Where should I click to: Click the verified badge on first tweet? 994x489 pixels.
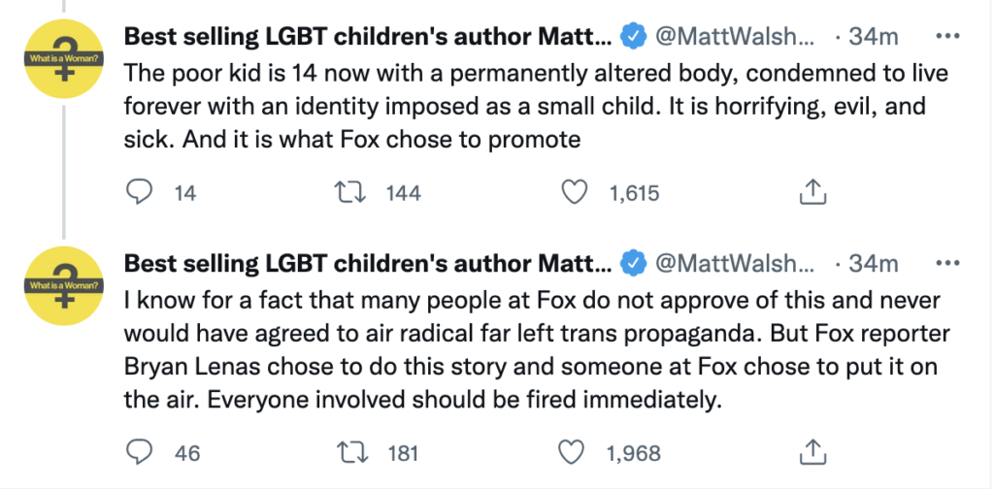tap(634, 38)
